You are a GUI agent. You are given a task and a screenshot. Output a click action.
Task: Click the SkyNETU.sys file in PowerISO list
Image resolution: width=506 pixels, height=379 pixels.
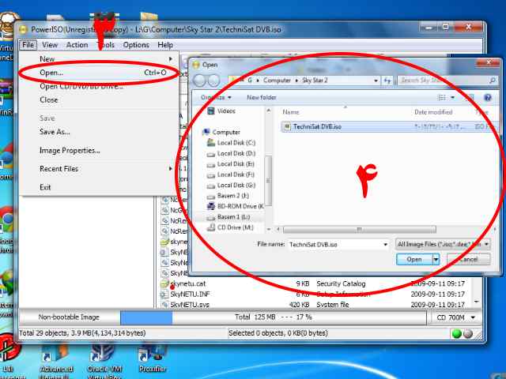(190, 305)
